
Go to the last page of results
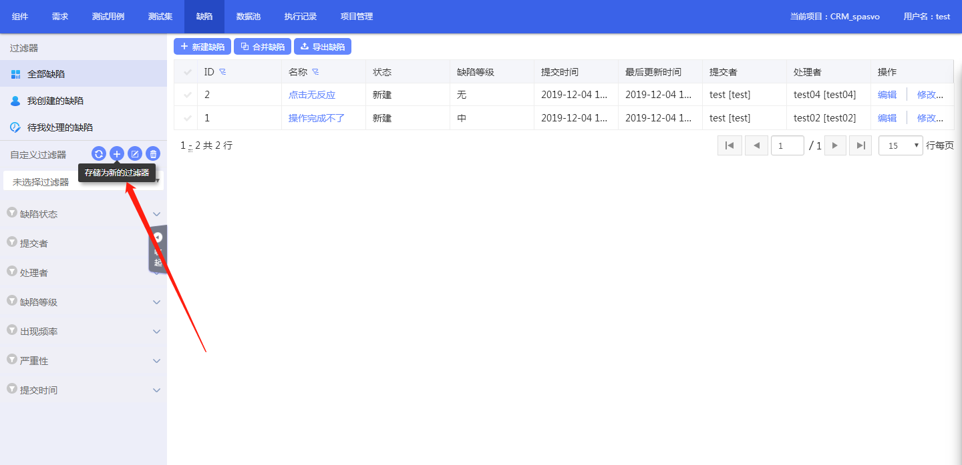pyautogui.click(x=861, y=145)
